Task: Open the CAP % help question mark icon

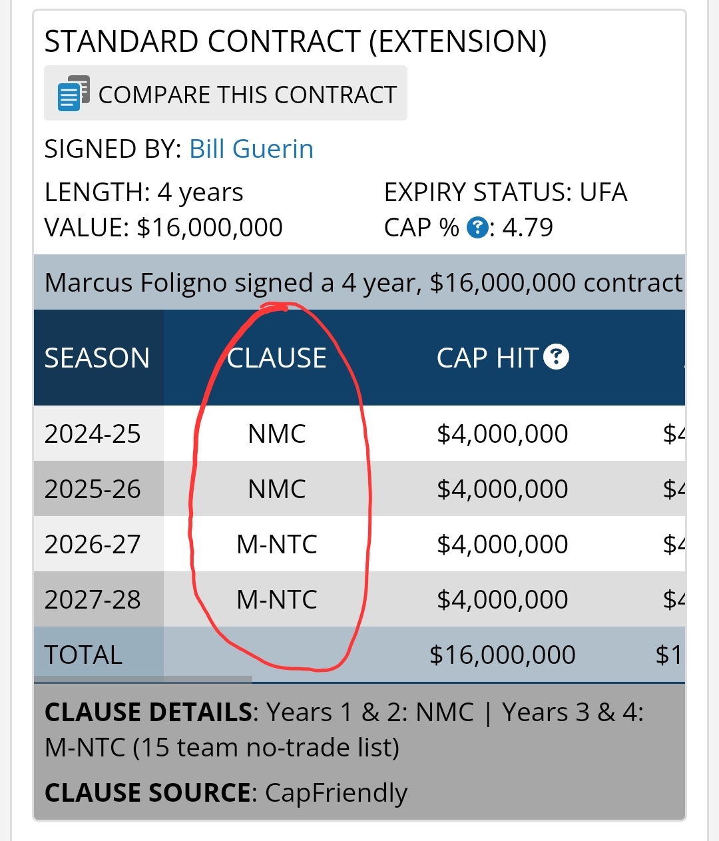Action: coord(477,228)
